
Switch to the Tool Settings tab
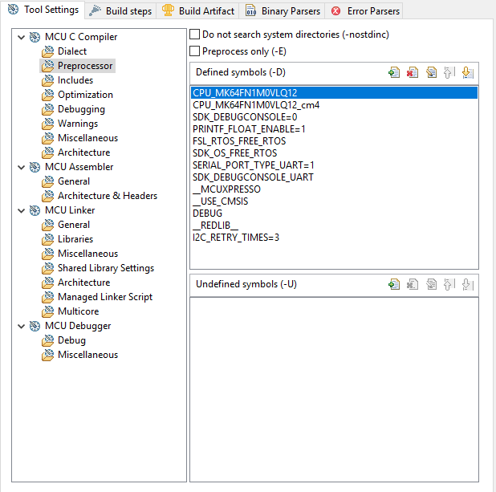[43, 10]
